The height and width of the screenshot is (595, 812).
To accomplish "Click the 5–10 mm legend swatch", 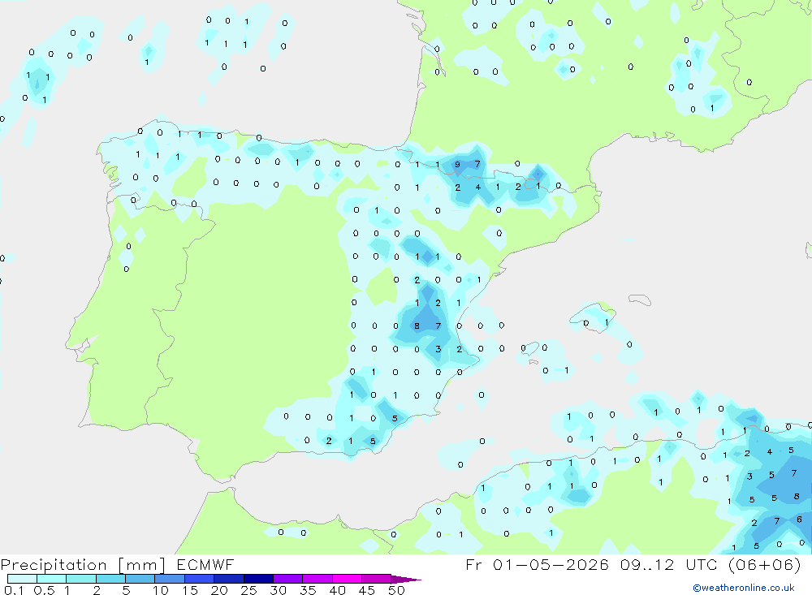I will click(x=140, y=579).
